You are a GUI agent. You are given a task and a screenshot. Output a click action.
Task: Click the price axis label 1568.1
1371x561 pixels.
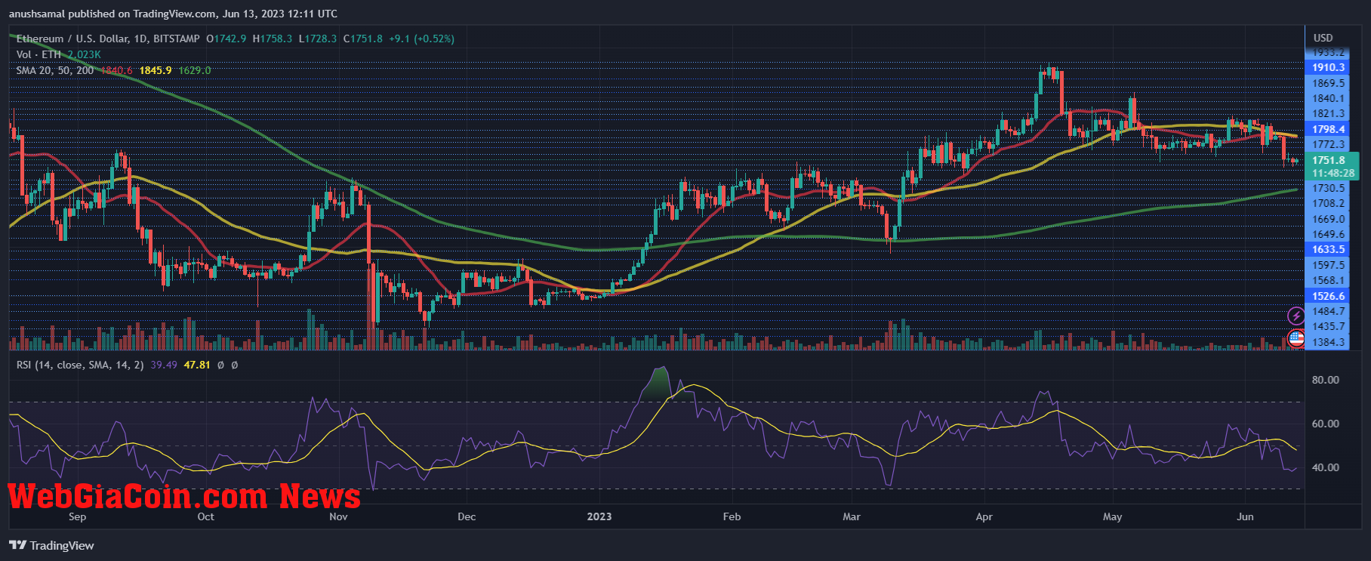[x=1329, y=280]
